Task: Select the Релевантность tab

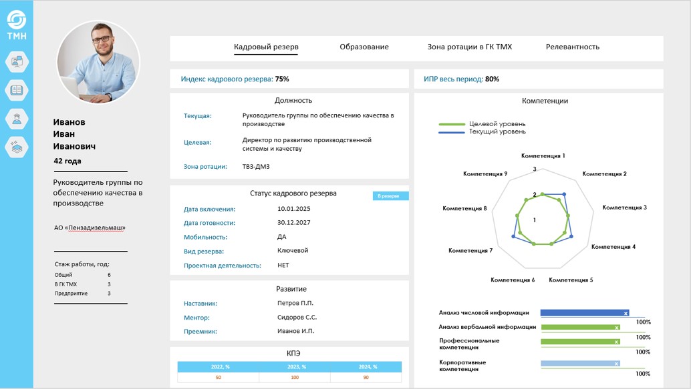Action: pos(572,47)
